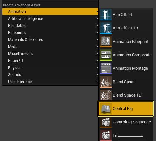Expand the Physics submenu arrow
The width and height of the screenshot is (156, 141).
click(97, 68)
